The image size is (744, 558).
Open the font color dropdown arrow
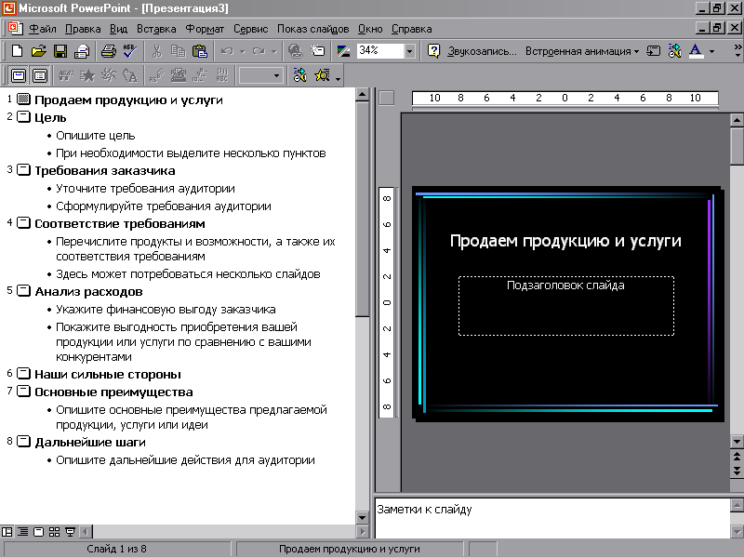tap(712, 51)
